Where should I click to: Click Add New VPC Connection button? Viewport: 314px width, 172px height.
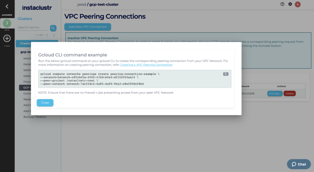click(x=88, y=27)
